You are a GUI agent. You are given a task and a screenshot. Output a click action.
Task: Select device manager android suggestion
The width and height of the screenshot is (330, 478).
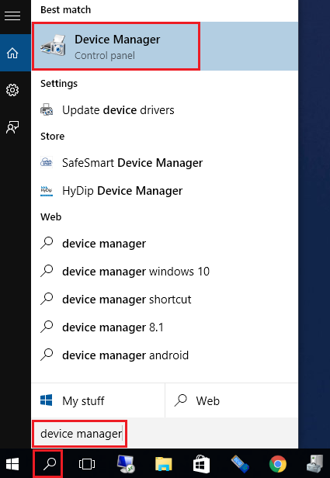pyautogui.click(x=165, y=355)
